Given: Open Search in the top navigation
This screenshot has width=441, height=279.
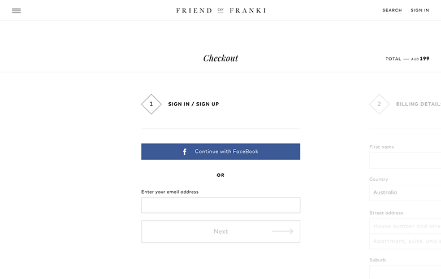Looking at the screenshot, I should pyautogui.click(x=392, y=10).
